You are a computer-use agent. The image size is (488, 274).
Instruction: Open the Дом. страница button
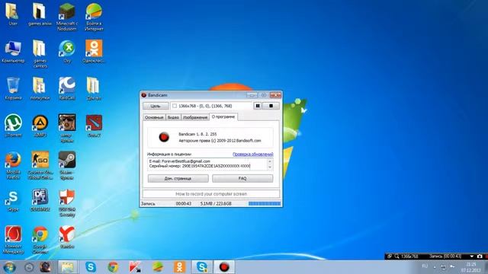pos(178,178)
